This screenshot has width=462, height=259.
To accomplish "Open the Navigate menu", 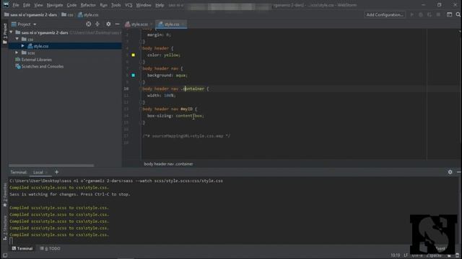I will click(55, 5).
